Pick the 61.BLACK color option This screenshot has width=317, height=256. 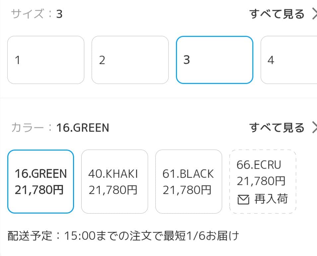point(189,181)
